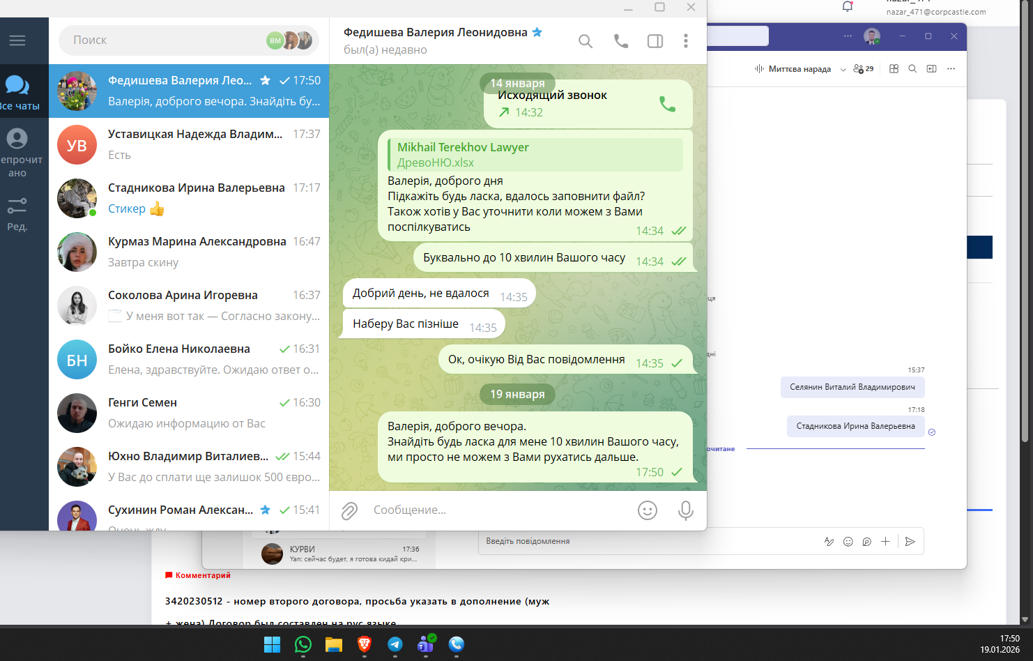
Task: Expand the Миттєва нарада dropdown arrow
Action: coord(843,69)
